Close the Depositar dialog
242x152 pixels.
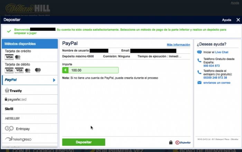point(238,20)
